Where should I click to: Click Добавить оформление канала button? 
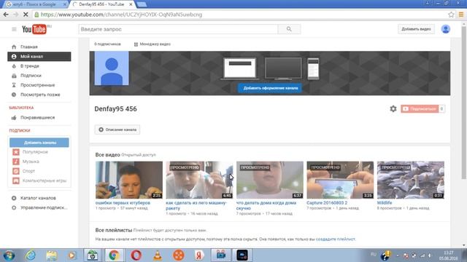click(x=270, y=88)
